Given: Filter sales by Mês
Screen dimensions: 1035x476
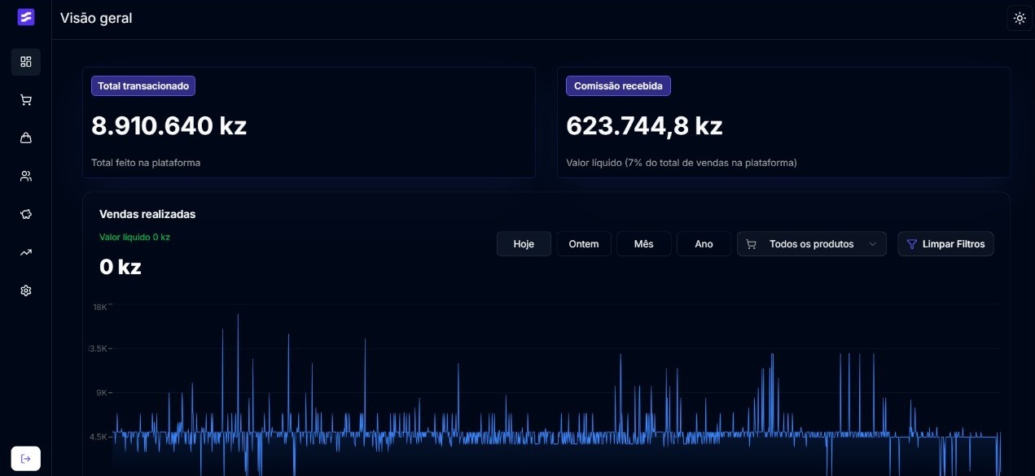Looking at the screenshot, I should click(x=643, y=244).
